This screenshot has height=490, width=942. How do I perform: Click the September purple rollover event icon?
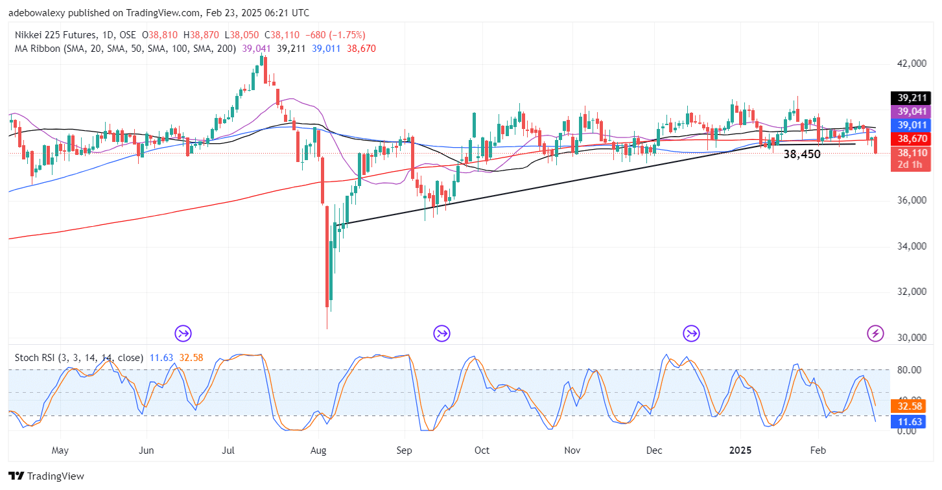(442, 334)
